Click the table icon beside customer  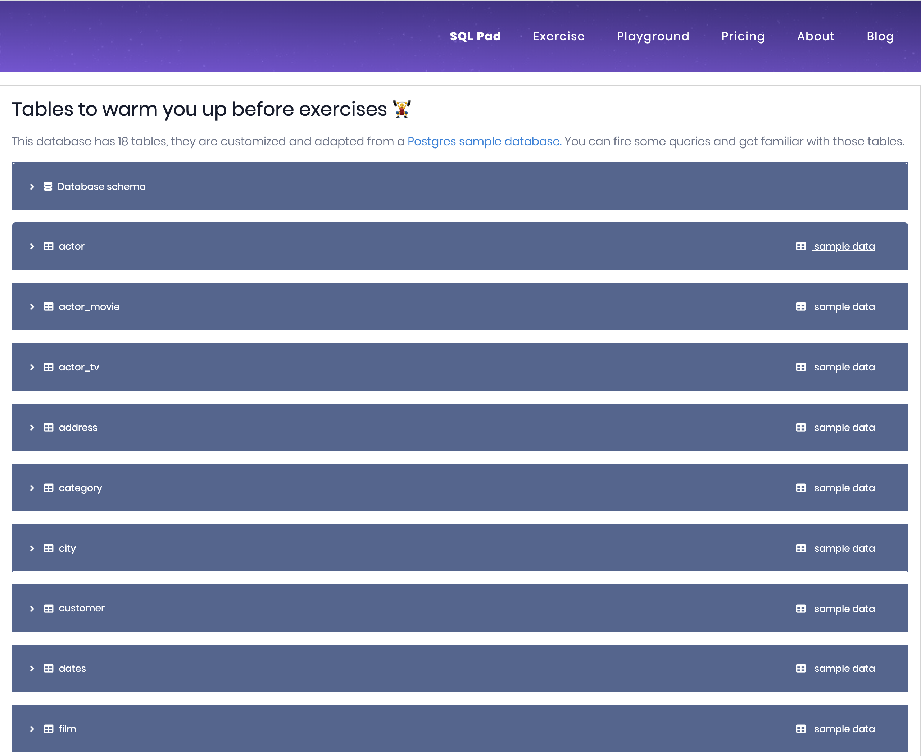coord(48,609)
